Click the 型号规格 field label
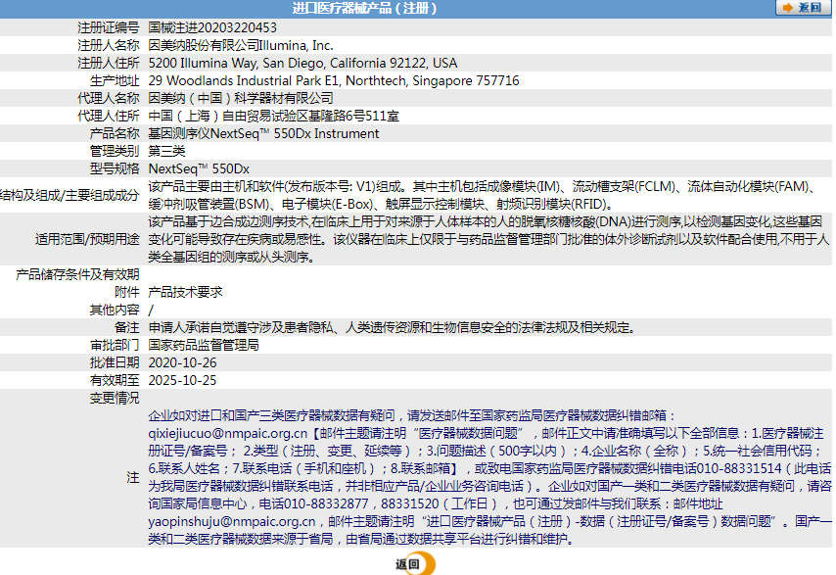The width and height of the screenshot is (836, 575). pos(115,168)
